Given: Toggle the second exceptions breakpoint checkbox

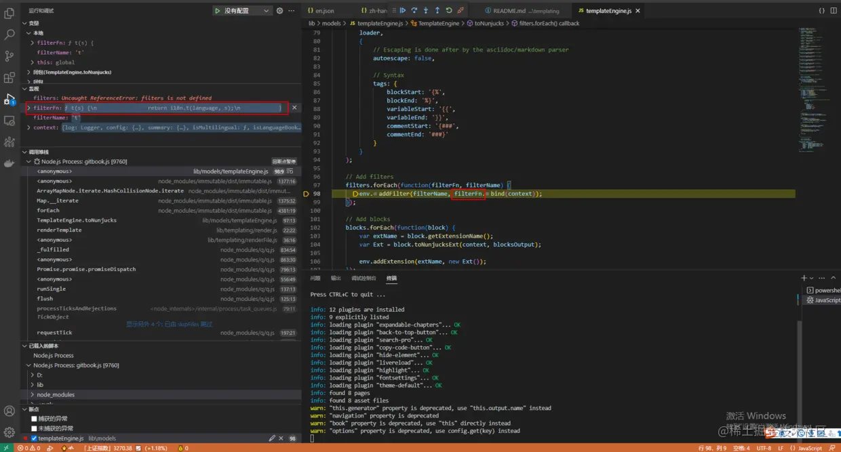Looking at the screenshot, I should pos(34,428).
